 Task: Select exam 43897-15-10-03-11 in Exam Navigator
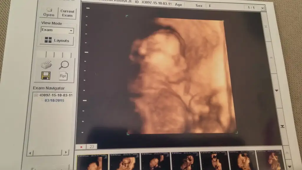pyautogui.click(x=56, y=95)
